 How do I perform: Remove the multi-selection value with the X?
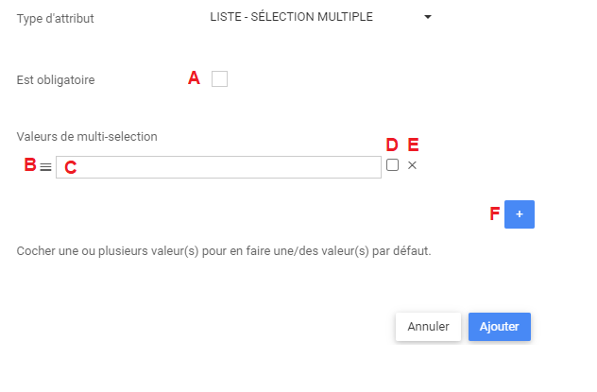tap(412, 165)
